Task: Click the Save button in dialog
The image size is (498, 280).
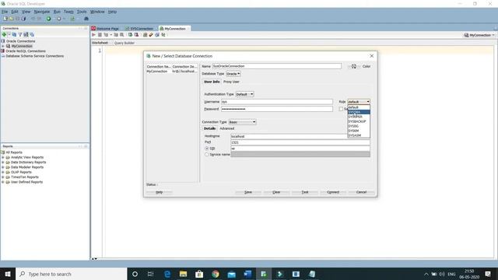Action: point(248,192)
